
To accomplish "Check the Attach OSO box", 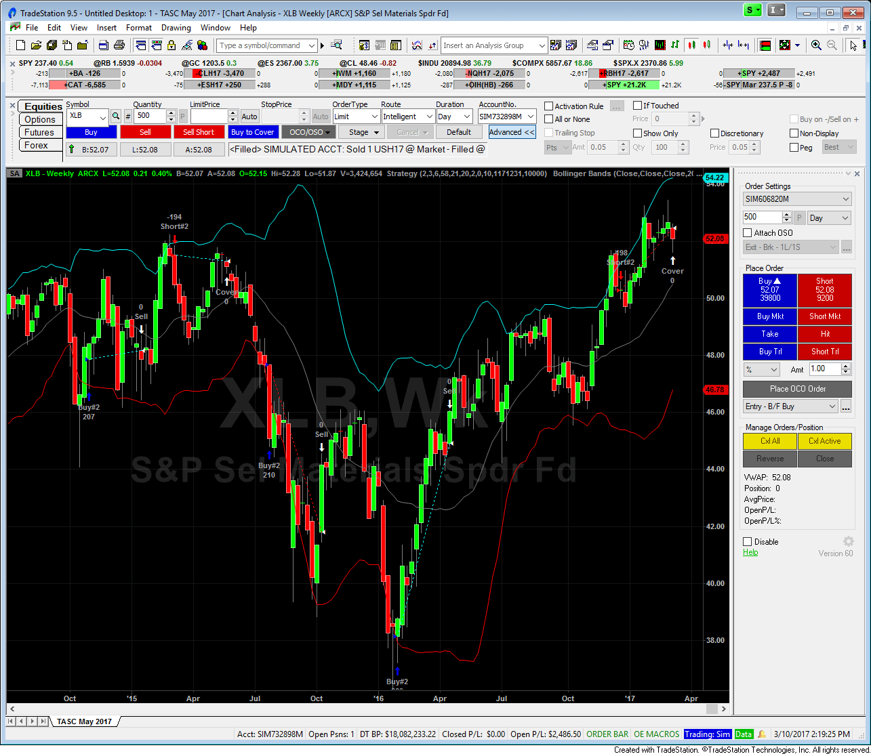I will point(748,233).
